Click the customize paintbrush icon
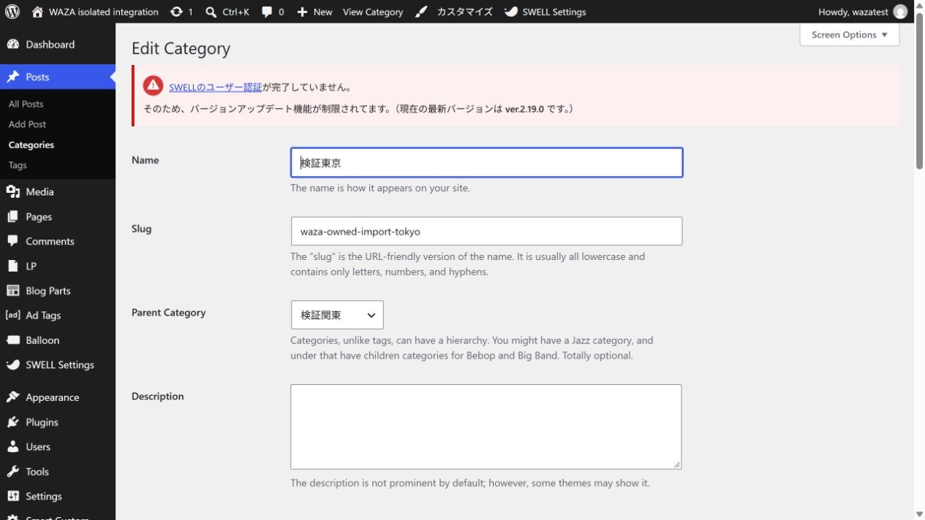The width and height of the screenshot is (925, 520). click(421, 12)
